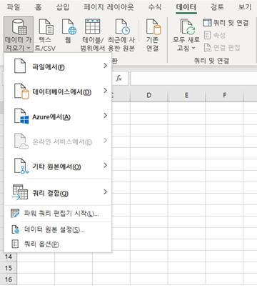Select 쿼리 결합 menu entry

coord(58,192)
